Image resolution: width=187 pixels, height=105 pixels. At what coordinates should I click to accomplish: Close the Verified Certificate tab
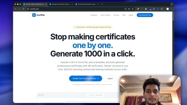pos(98,4)
